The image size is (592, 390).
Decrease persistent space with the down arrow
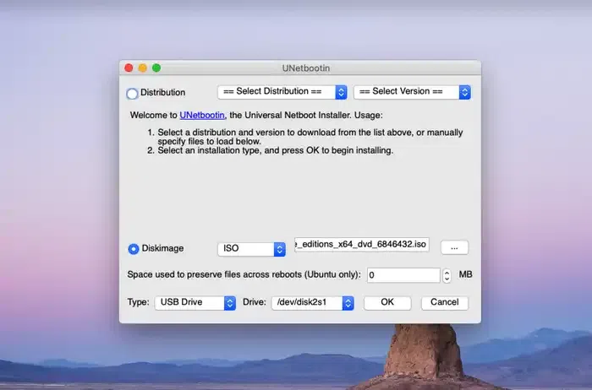[x=447, y=279]
